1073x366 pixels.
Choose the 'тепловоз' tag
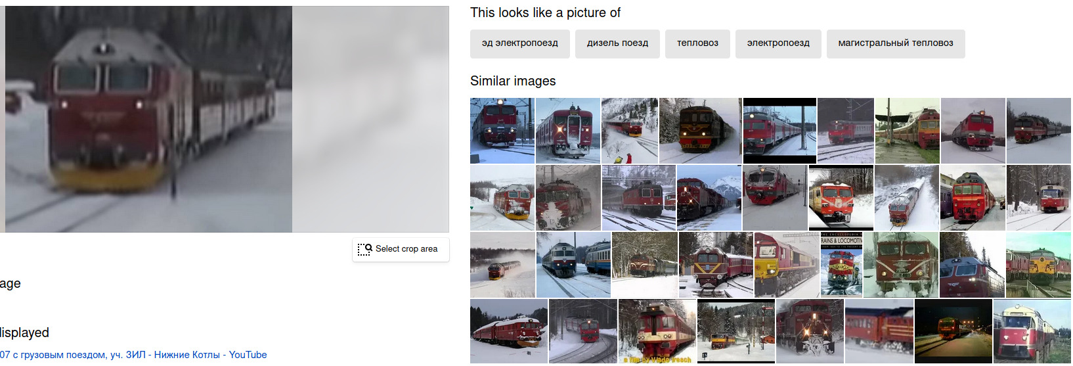pos(697,43)
